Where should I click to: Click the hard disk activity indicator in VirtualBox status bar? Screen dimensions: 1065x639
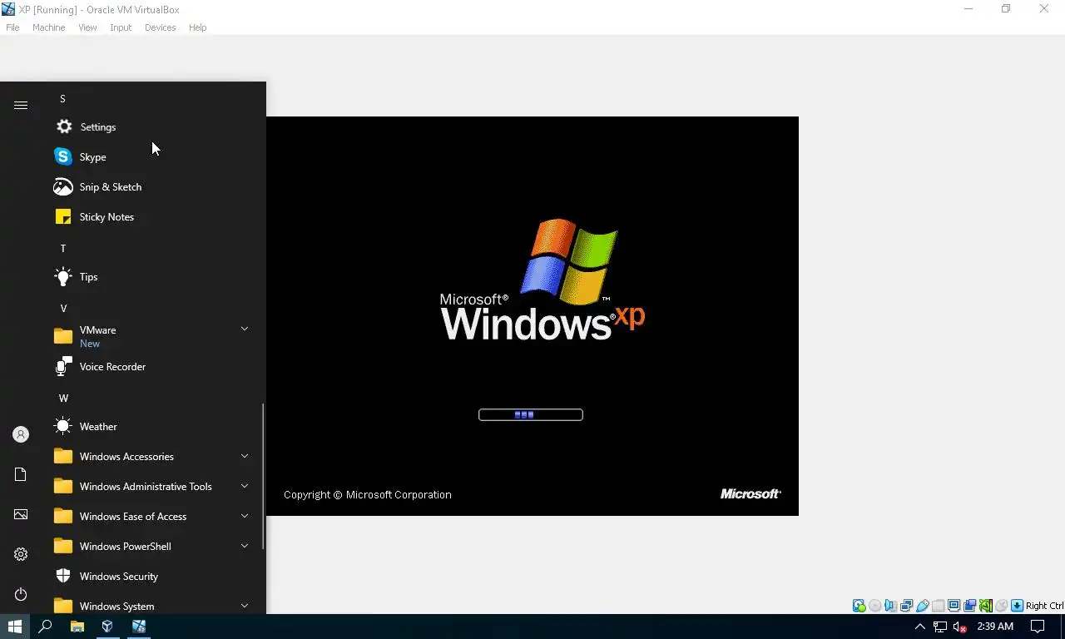(x=859, y=606)
